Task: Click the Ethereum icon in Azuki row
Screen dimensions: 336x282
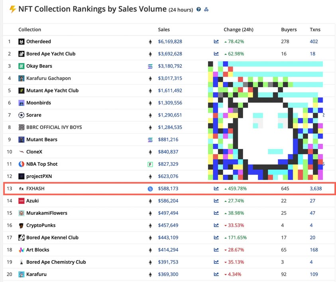Action: point(150,201)
